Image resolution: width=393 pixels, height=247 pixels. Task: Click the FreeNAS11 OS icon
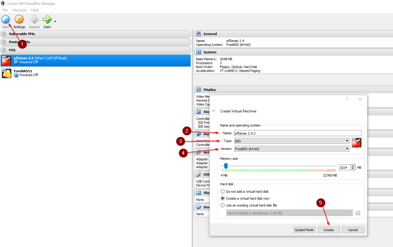[x=7, y=73]
